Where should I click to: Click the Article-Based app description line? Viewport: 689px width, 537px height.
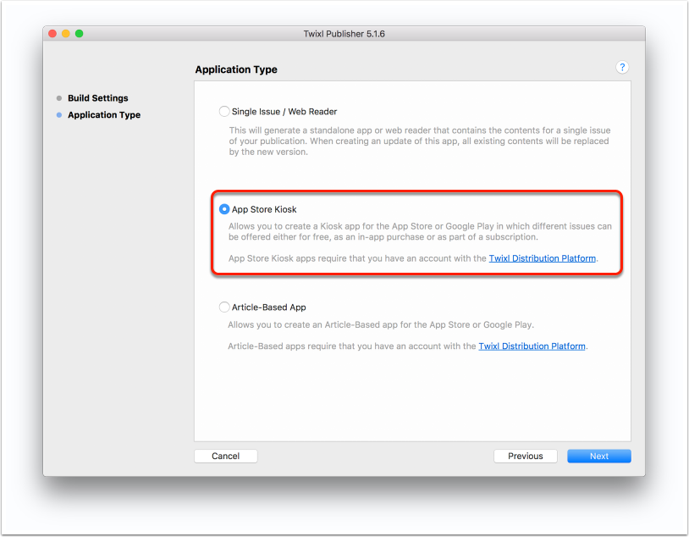(381, 324)
